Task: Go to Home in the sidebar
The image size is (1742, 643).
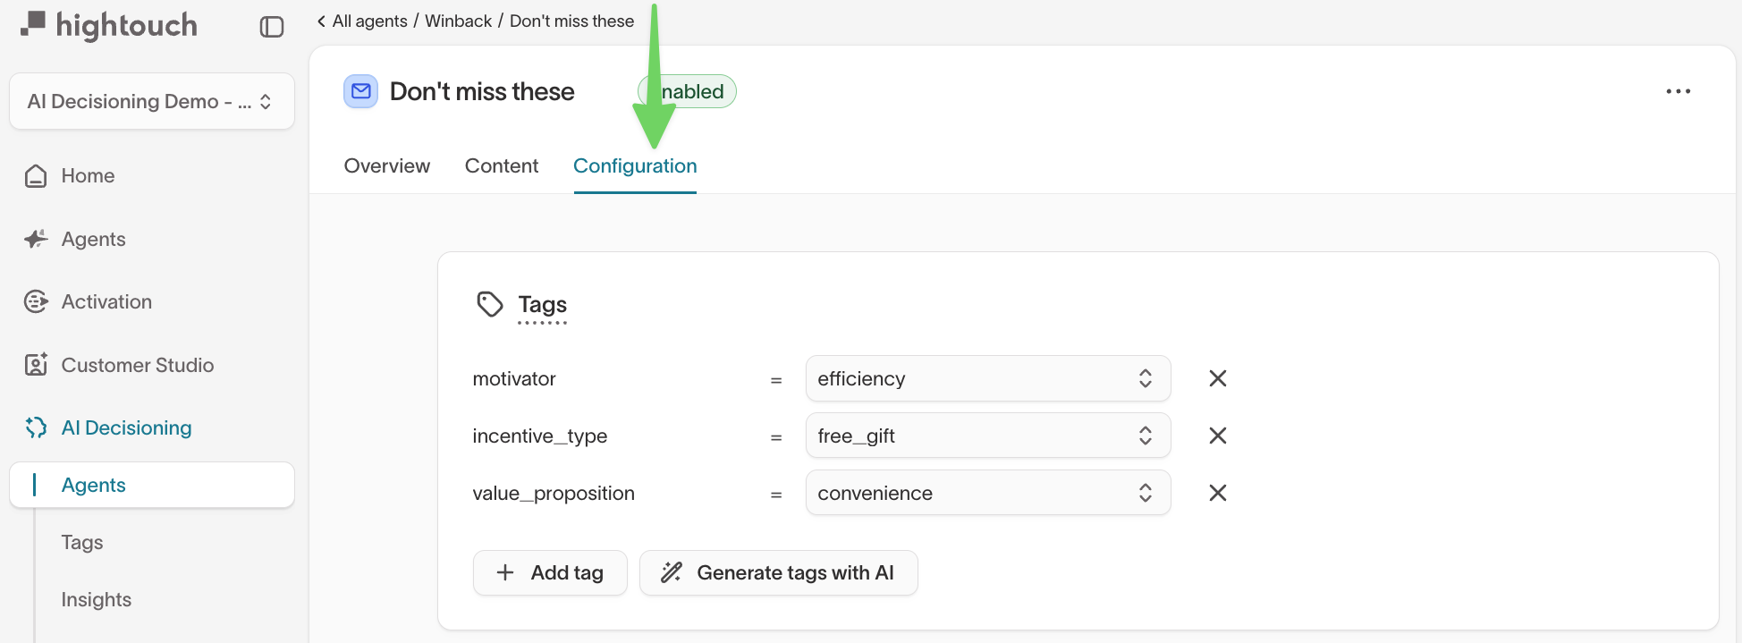Action: [x=88, y=175]
